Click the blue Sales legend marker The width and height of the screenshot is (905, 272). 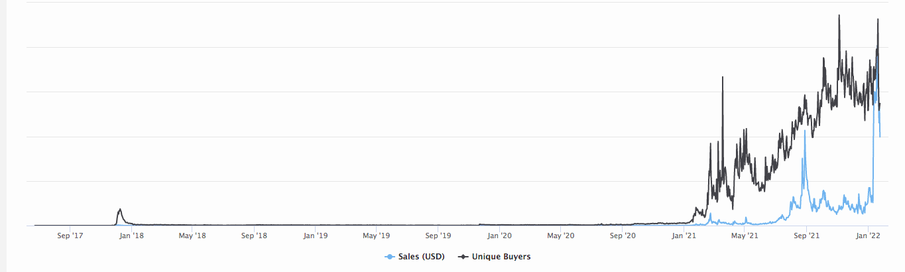[x=390, y=257]
